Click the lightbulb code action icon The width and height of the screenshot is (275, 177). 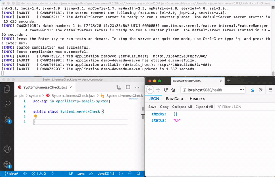pyautogui.click(x=36, y=117)
